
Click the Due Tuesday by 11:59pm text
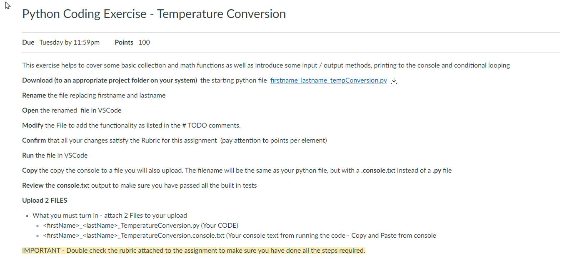pyautogui.click(x=61, y=43)
